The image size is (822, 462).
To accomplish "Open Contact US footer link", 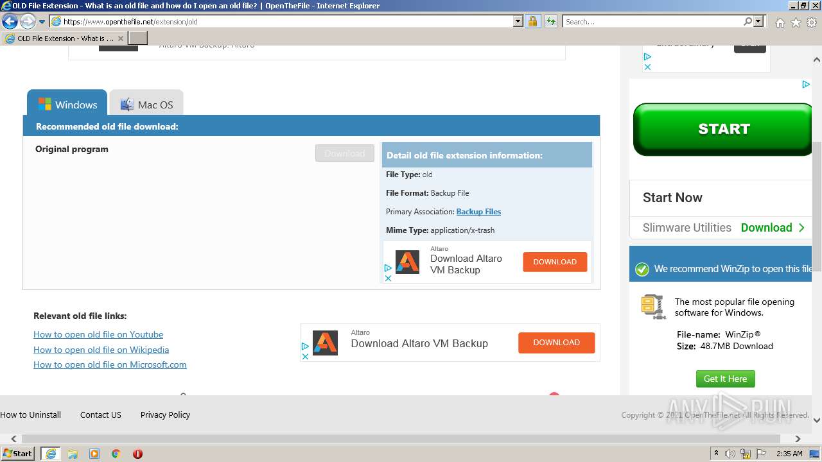I will (x=101, y=415).
